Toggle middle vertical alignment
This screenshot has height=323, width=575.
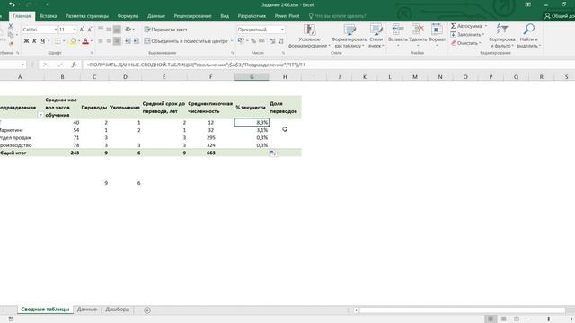109,30
